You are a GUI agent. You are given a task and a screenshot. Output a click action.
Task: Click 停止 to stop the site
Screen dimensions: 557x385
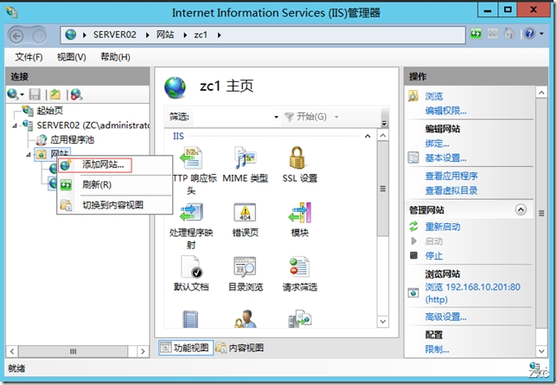[x=433, y=255]
